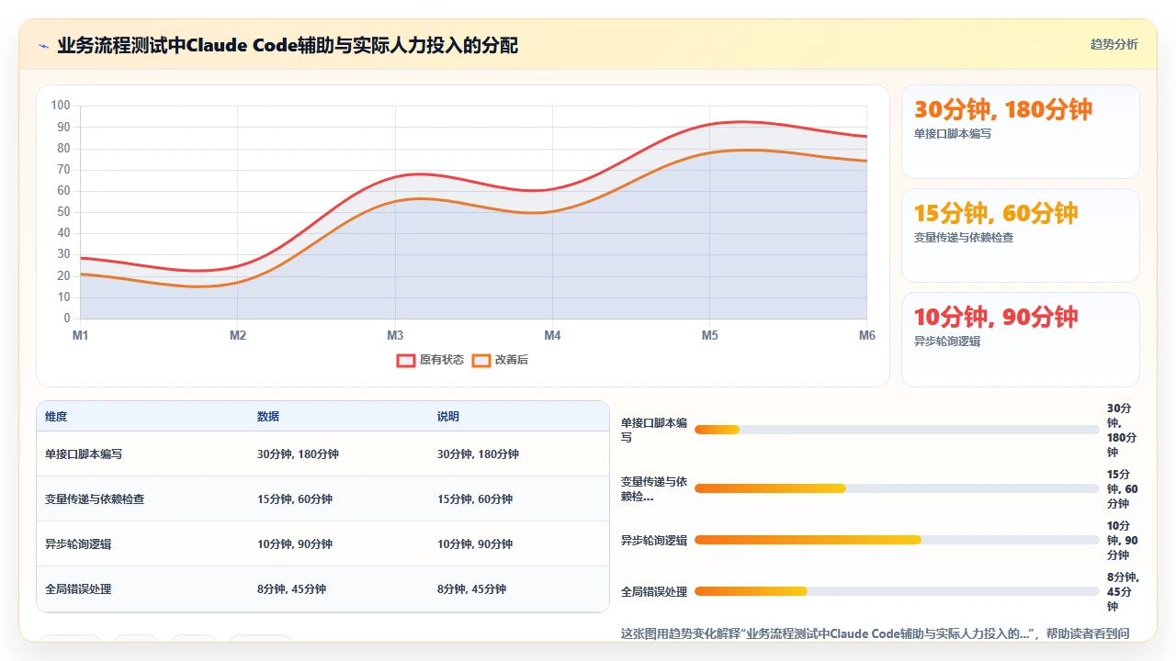
Task: Click the orange 30分钟, 180分钟 stat card headline
Action: click(x=1003, y=109)
